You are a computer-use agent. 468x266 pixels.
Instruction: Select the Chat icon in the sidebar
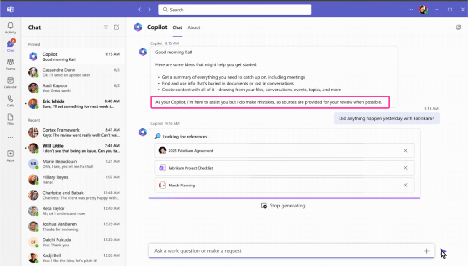(x=10, y=45)
